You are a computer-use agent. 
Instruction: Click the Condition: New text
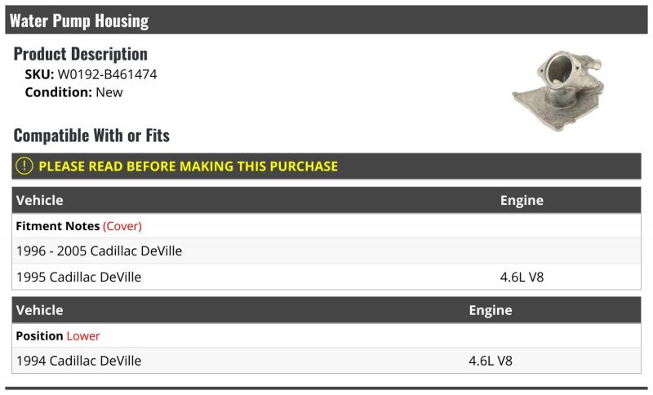73,92
